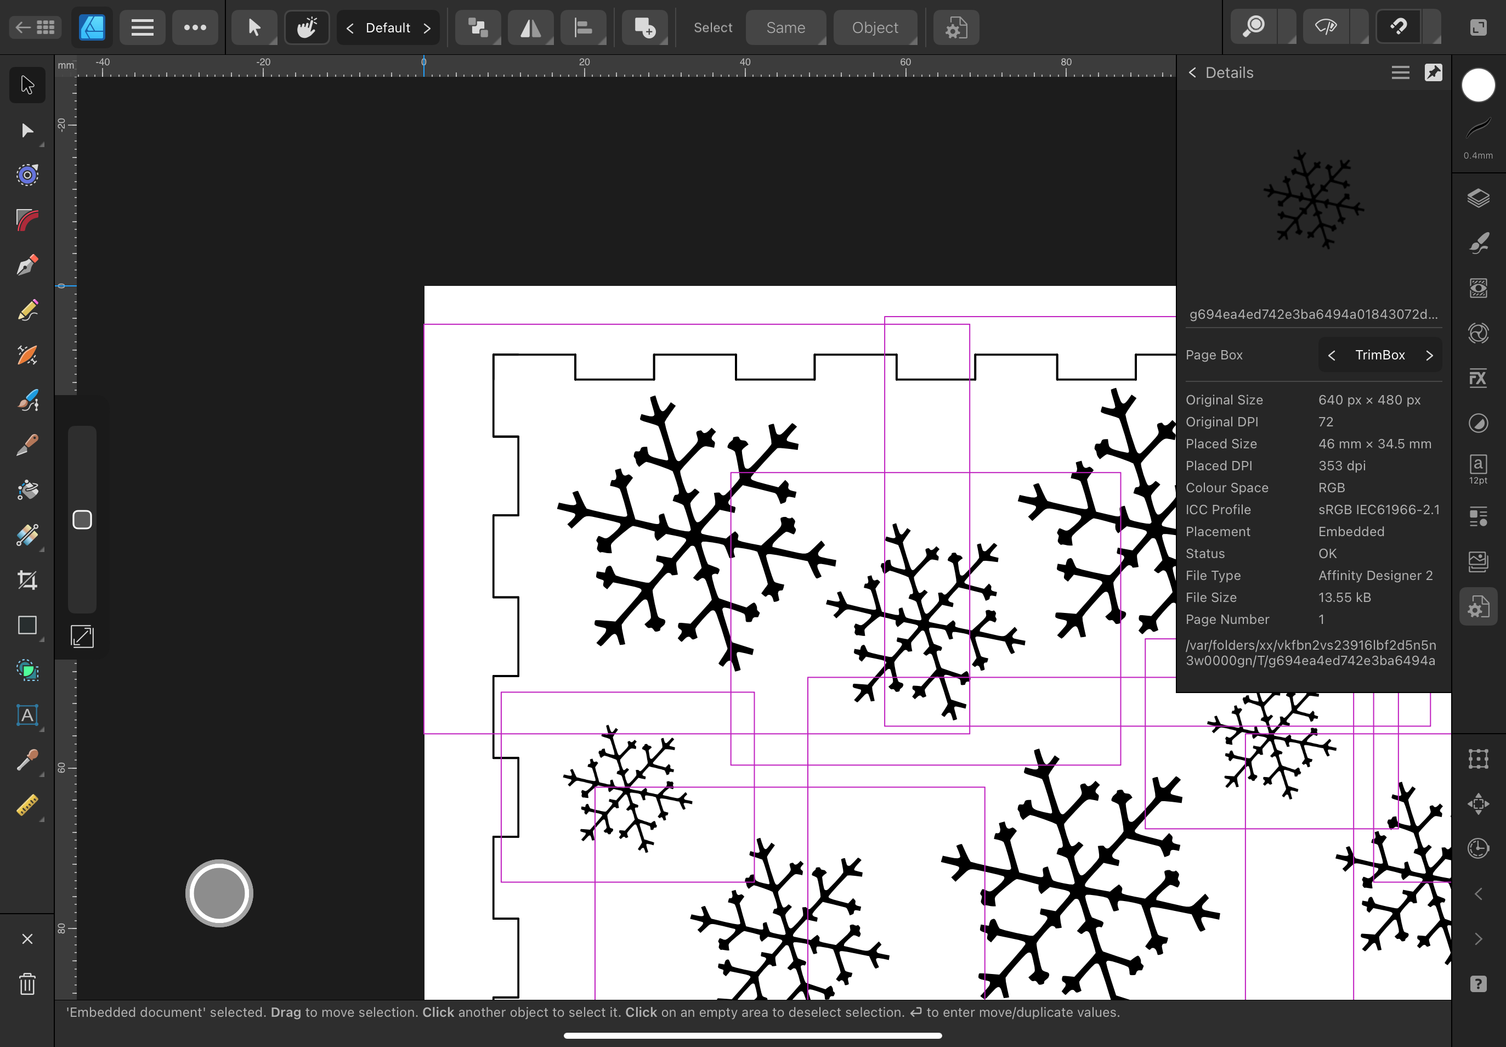
Task: Tap the grey joystick circle control
Action: point(219,893)
